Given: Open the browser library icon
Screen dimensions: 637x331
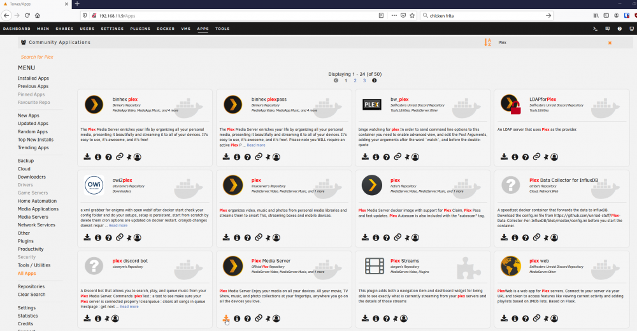Looking at the screenshot, I should pos(596,15).
